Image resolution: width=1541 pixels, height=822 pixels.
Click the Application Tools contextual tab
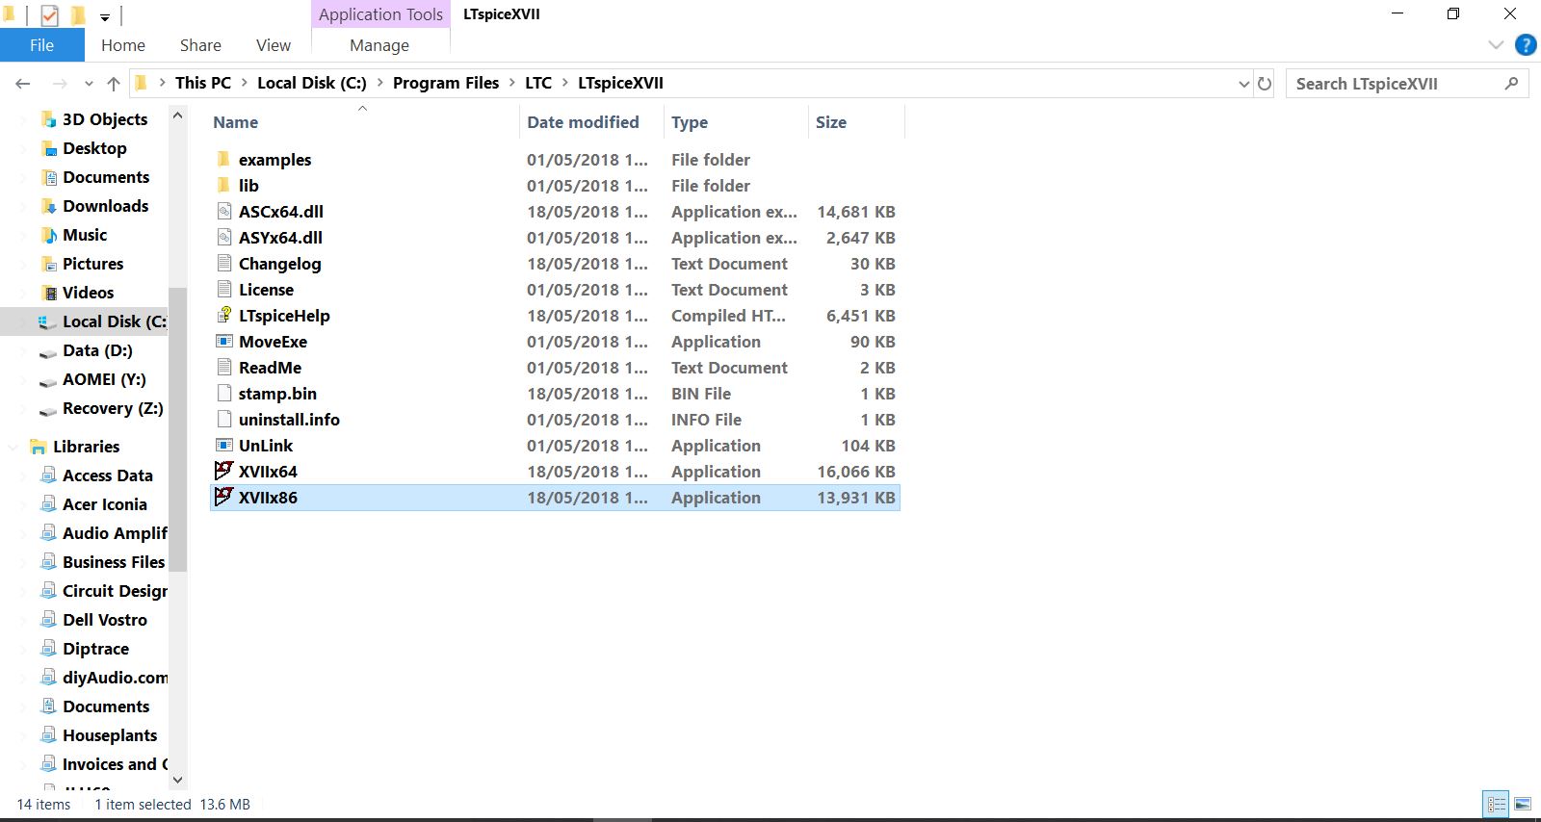click(x=380, y=14)
